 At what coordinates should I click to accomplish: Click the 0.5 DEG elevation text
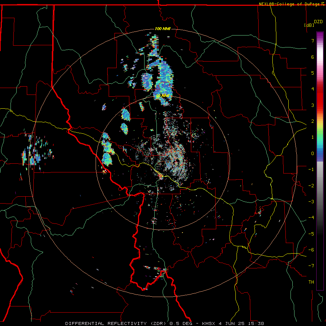181,323
